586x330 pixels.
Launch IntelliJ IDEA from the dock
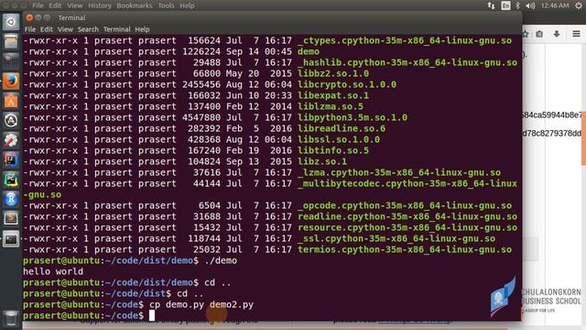pyautogui.click(x=11, y=160)
